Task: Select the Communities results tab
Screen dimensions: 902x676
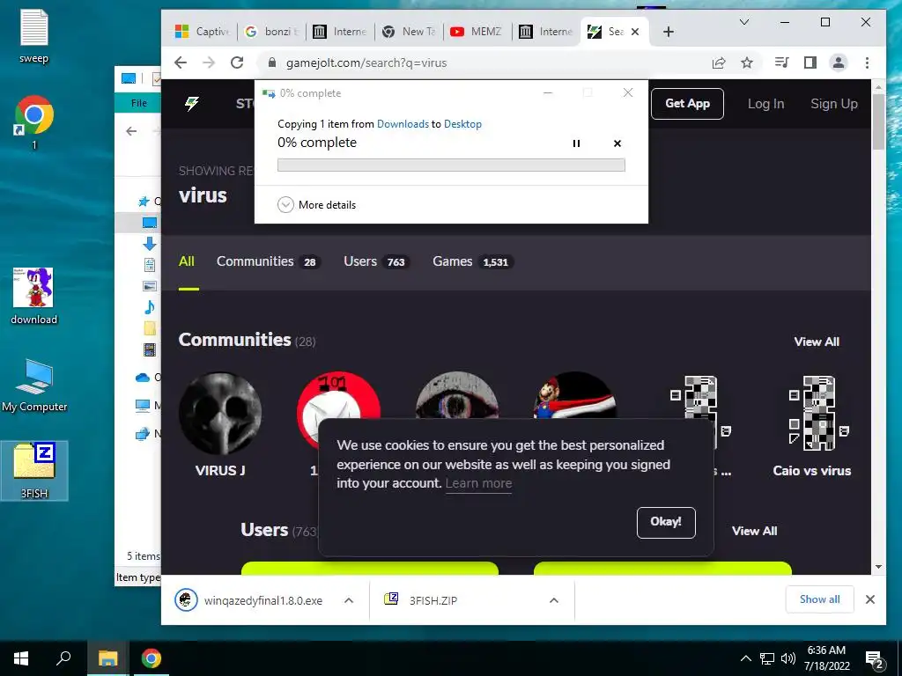Action: point(268,261)
